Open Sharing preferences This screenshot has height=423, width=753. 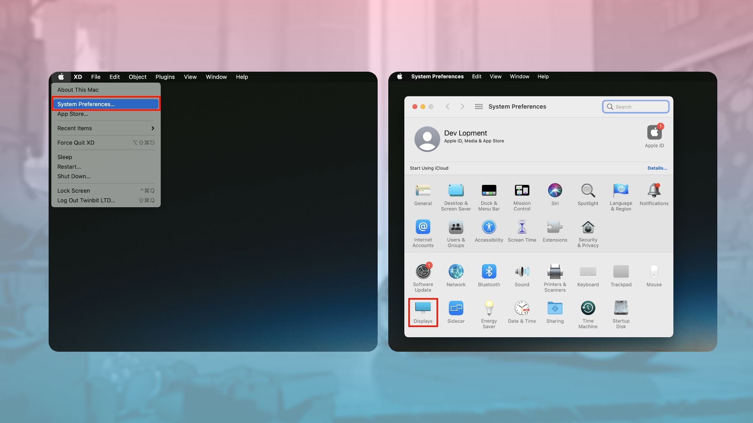[555, 312]
